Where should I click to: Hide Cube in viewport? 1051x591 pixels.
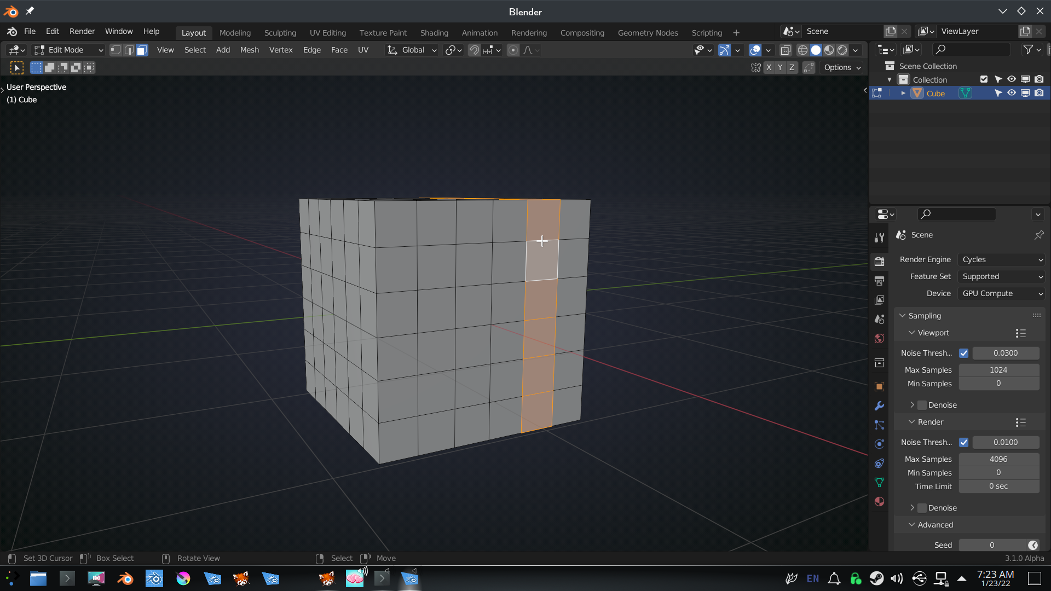1012,93
